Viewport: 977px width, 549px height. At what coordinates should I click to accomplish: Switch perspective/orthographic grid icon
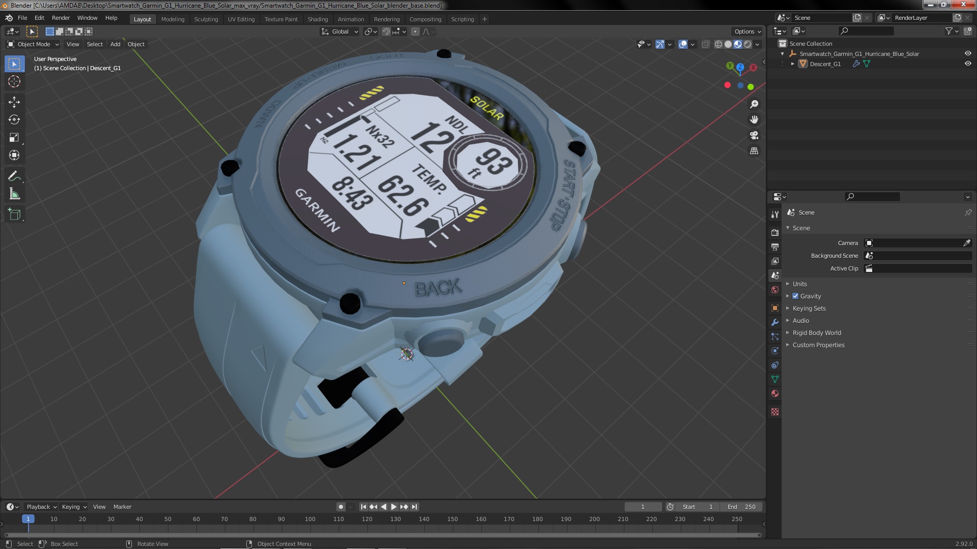[x=754, y=151]
